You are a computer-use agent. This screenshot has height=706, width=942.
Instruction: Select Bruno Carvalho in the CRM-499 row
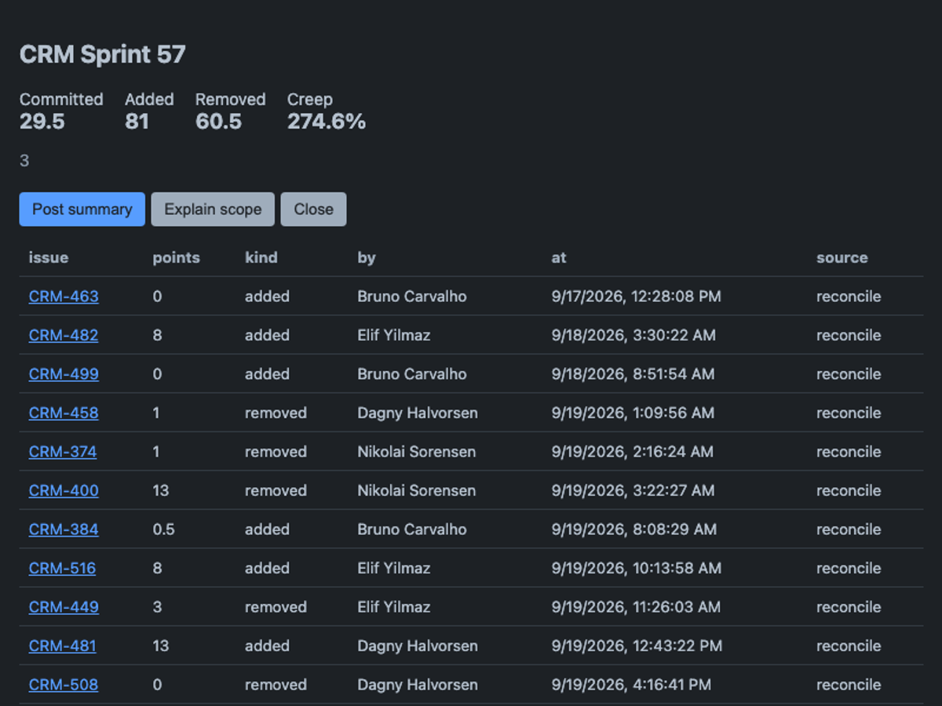tap(412, 374)
